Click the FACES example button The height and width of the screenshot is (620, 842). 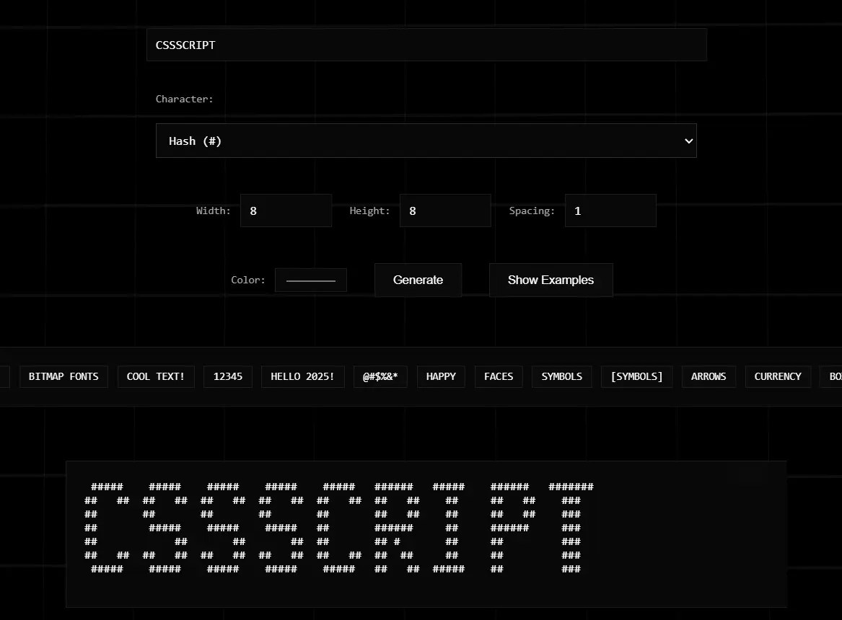coord(499,376)
